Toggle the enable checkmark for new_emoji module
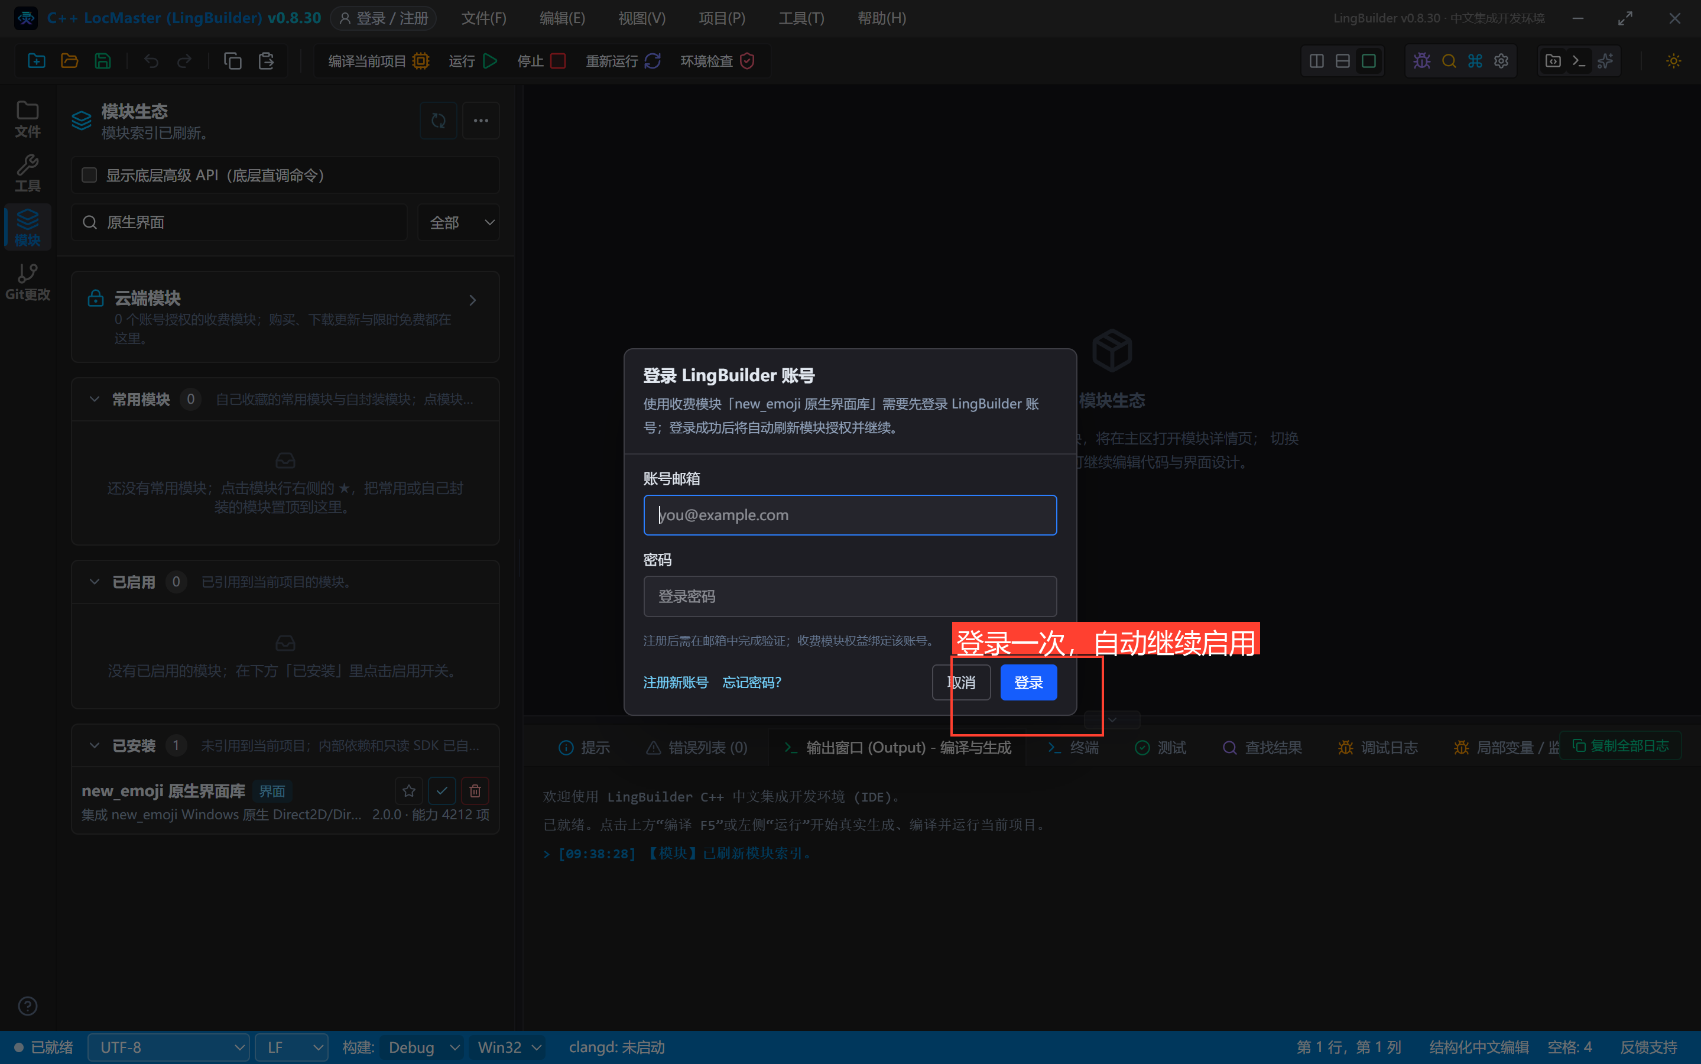The image size is (1701, 1064). point(442,791)
